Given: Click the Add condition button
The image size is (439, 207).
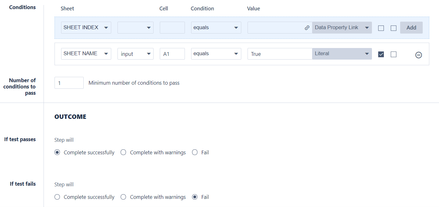Looking at the screenshot, I should [411, 28].
